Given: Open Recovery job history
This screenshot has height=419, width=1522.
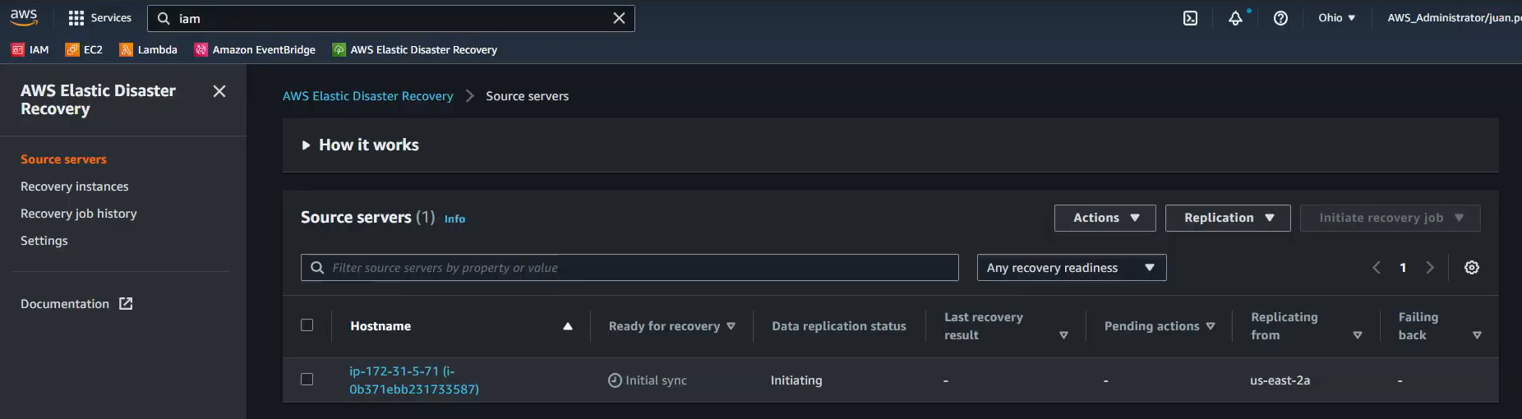Looking at the screenshot, I should (79, 214).
